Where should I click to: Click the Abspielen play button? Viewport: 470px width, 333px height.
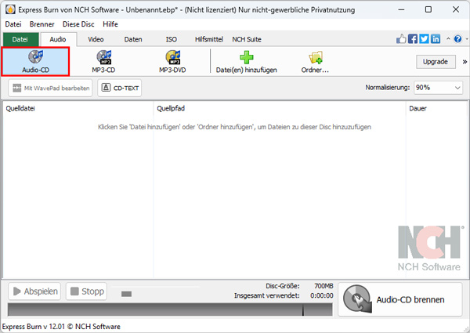pyautogui.click(x=34, y=291)
